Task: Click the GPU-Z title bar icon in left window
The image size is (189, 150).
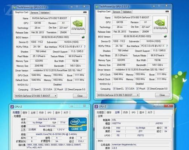Action: [15, 7]
